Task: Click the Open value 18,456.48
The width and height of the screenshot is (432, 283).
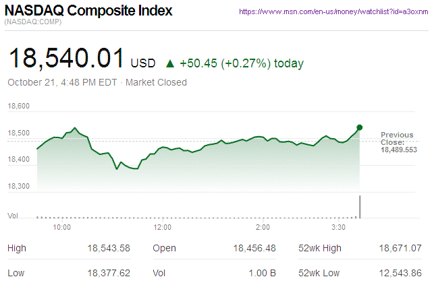Action: [253, 249]
